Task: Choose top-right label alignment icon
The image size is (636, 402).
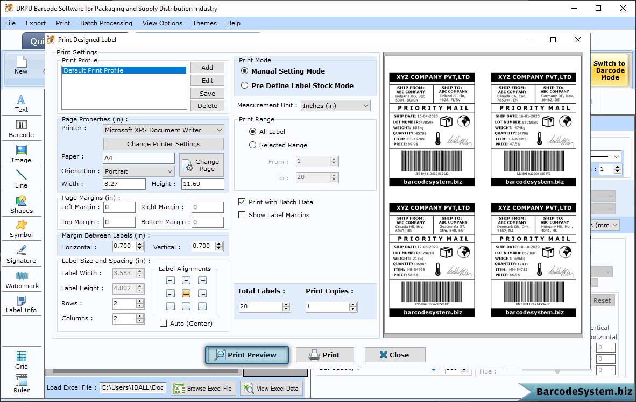Action: click(x=202, y=280)
